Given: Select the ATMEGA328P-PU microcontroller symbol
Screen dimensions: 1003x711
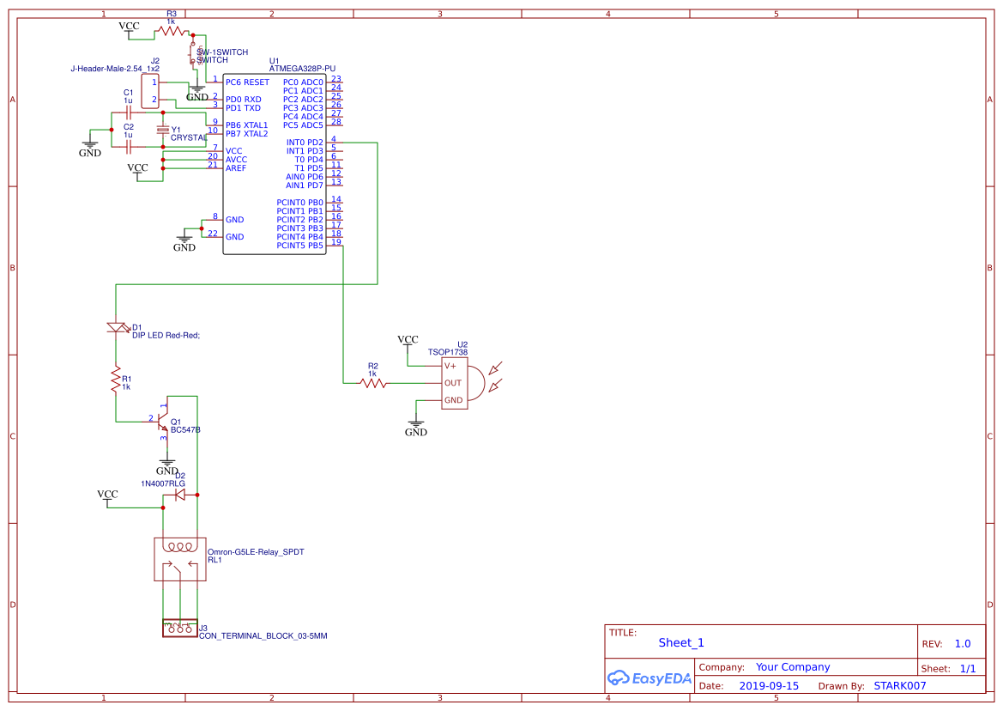Looking at the screenshot, I should tap(274, 163).
